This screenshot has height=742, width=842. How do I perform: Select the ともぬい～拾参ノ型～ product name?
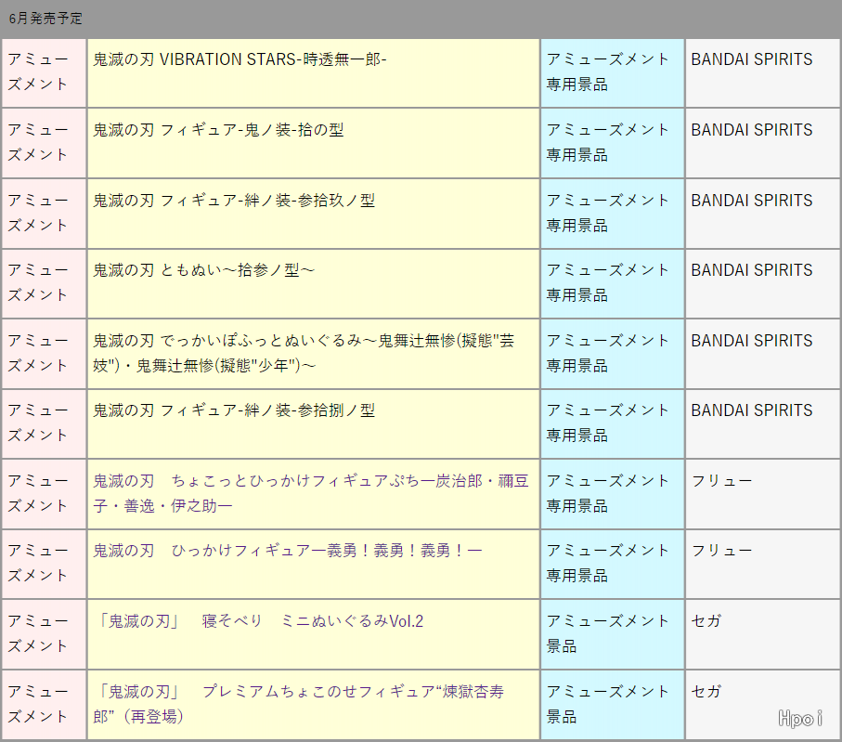pos(204,270)
